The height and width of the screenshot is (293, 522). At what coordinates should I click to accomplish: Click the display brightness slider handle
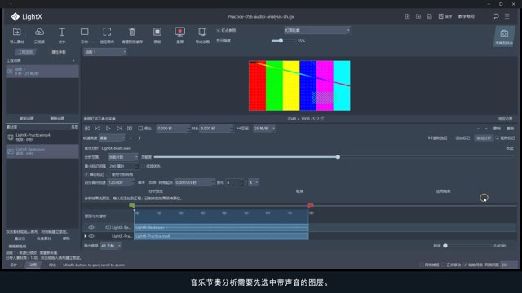(281, 41)
